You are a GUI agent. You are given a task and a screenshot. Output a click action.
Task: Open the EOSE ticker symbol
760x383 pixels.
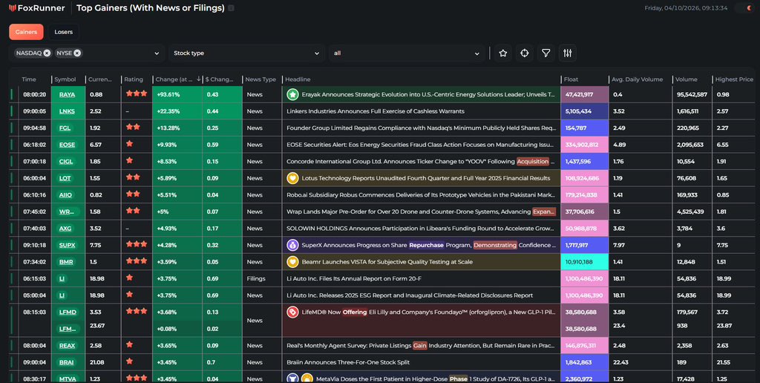[67, 145]
